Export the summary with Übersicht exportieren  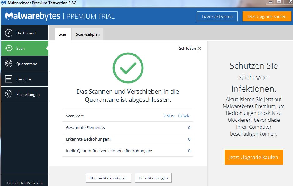pos(108,178)
